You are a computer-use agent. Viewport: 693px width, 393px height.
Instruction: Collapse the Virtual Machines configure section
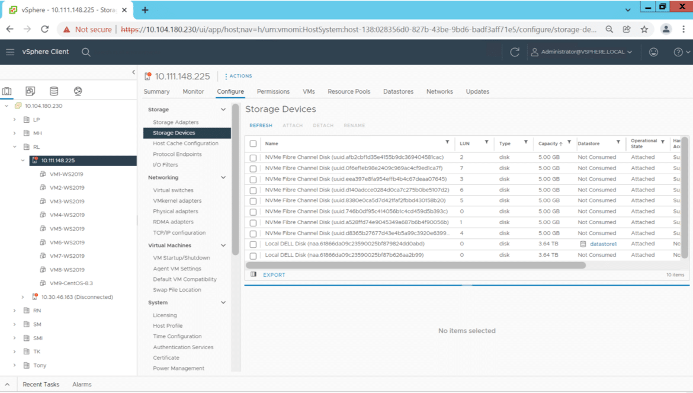pos(223,245)
